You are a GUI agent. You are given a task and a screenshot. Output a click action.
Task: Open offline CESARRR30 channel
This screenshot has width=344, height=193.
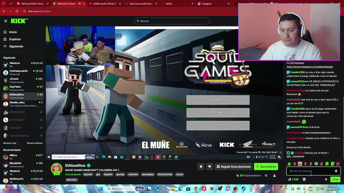click(23, 112)
